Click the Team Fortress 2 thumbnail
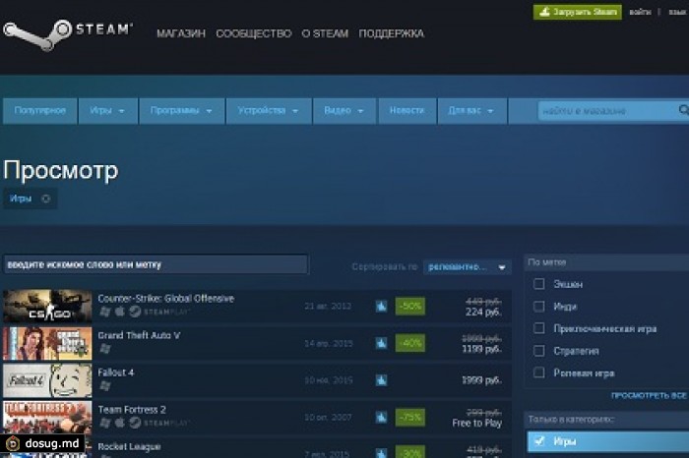 click(x=47, y=417)
